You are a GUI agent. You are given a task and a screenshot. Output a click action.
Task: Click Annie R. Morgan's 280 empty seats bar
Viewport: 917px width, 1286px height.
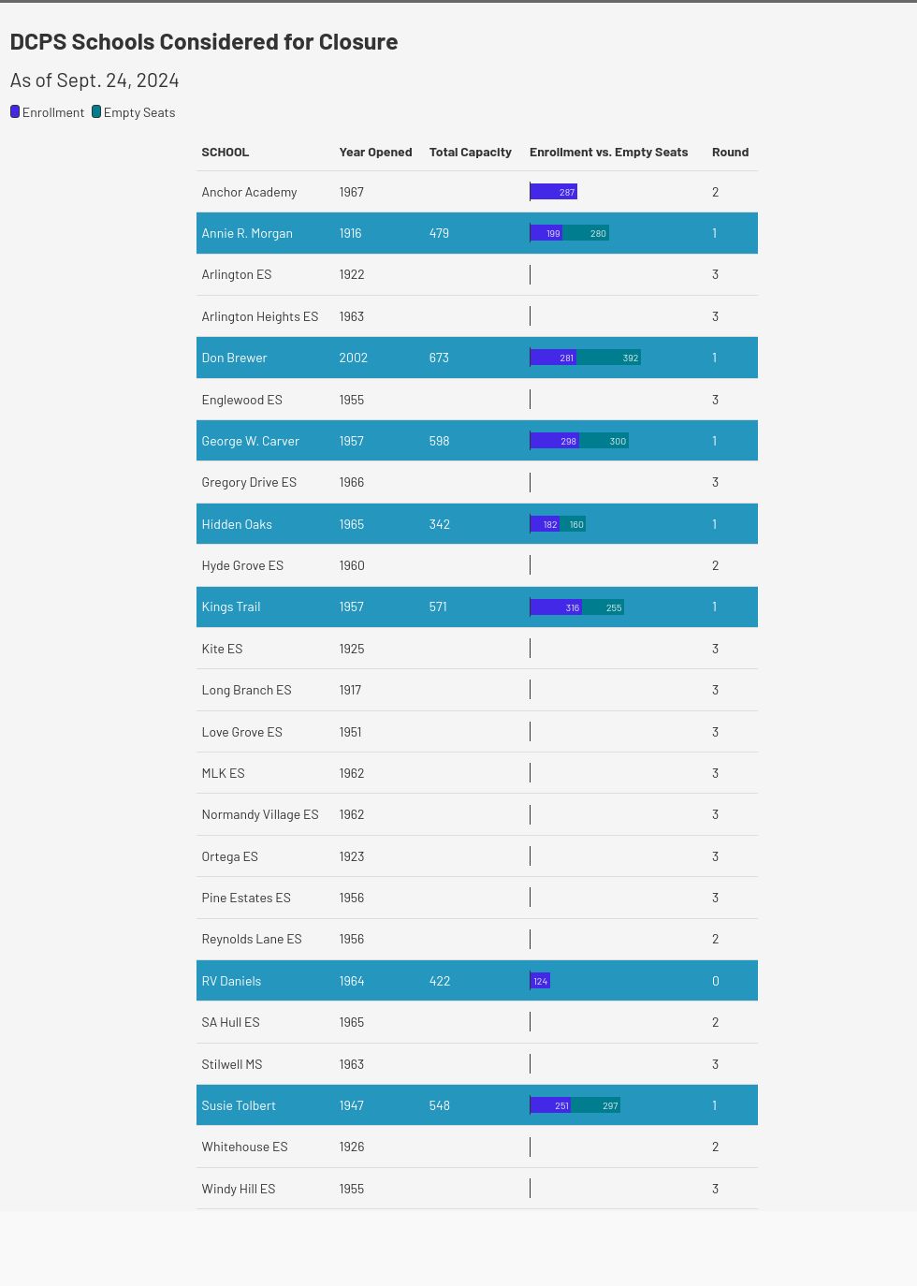point(587,233)
